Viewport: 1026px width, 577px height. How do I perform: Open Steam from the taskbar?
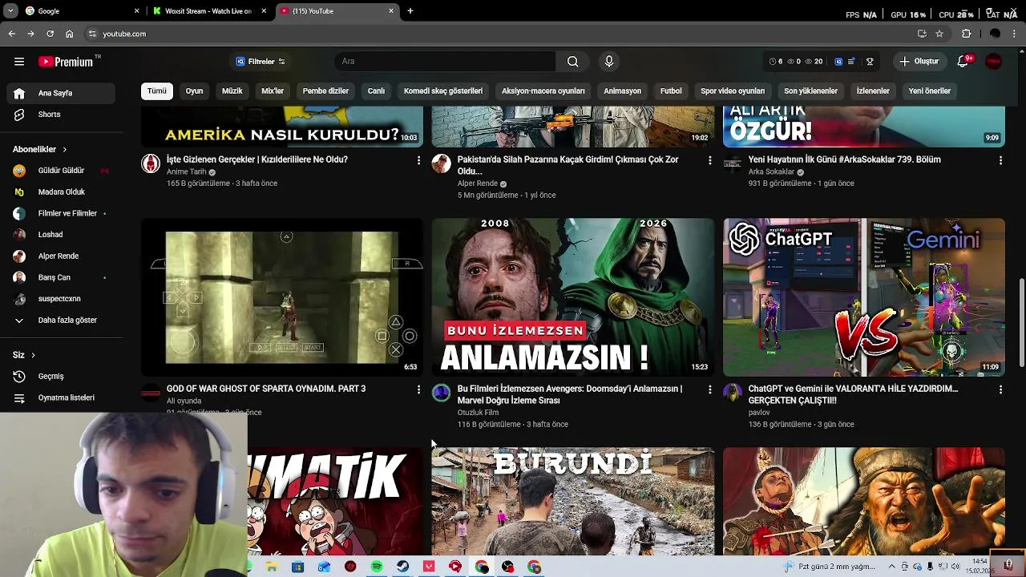click(402, 567)
